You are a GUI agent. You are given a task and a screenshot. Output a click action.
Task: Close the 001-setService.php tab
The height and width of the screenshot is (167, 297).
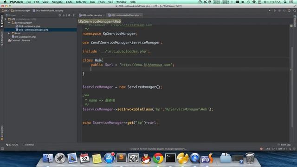pyautogui.click(x=104, y=15)
